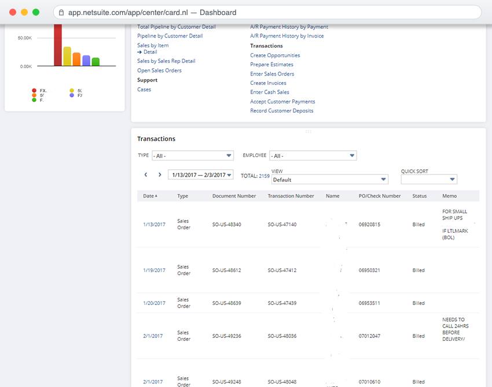492x387 pixels.
Task: Click Record Customer Deposits link
Action: pos(282,110)
